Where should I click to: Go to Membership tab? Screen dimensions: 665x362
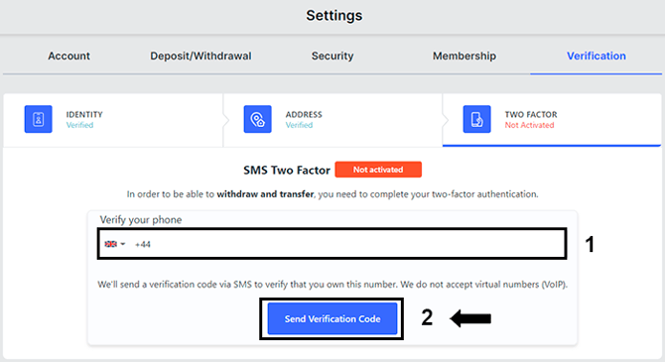[x=465, y=56]
